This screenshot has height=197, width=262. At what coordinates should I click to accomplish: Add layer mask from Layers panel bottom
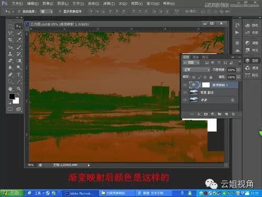click(x=206, y=114)
